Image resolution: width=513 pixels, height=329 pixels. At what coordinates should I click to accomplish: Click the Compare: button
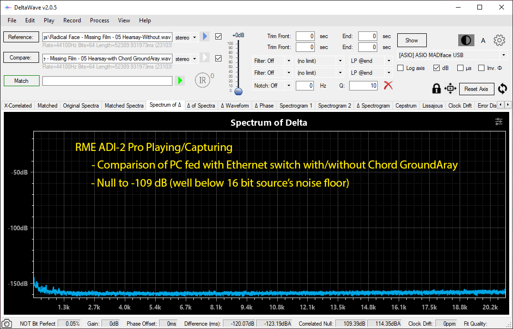click(21, 58)
